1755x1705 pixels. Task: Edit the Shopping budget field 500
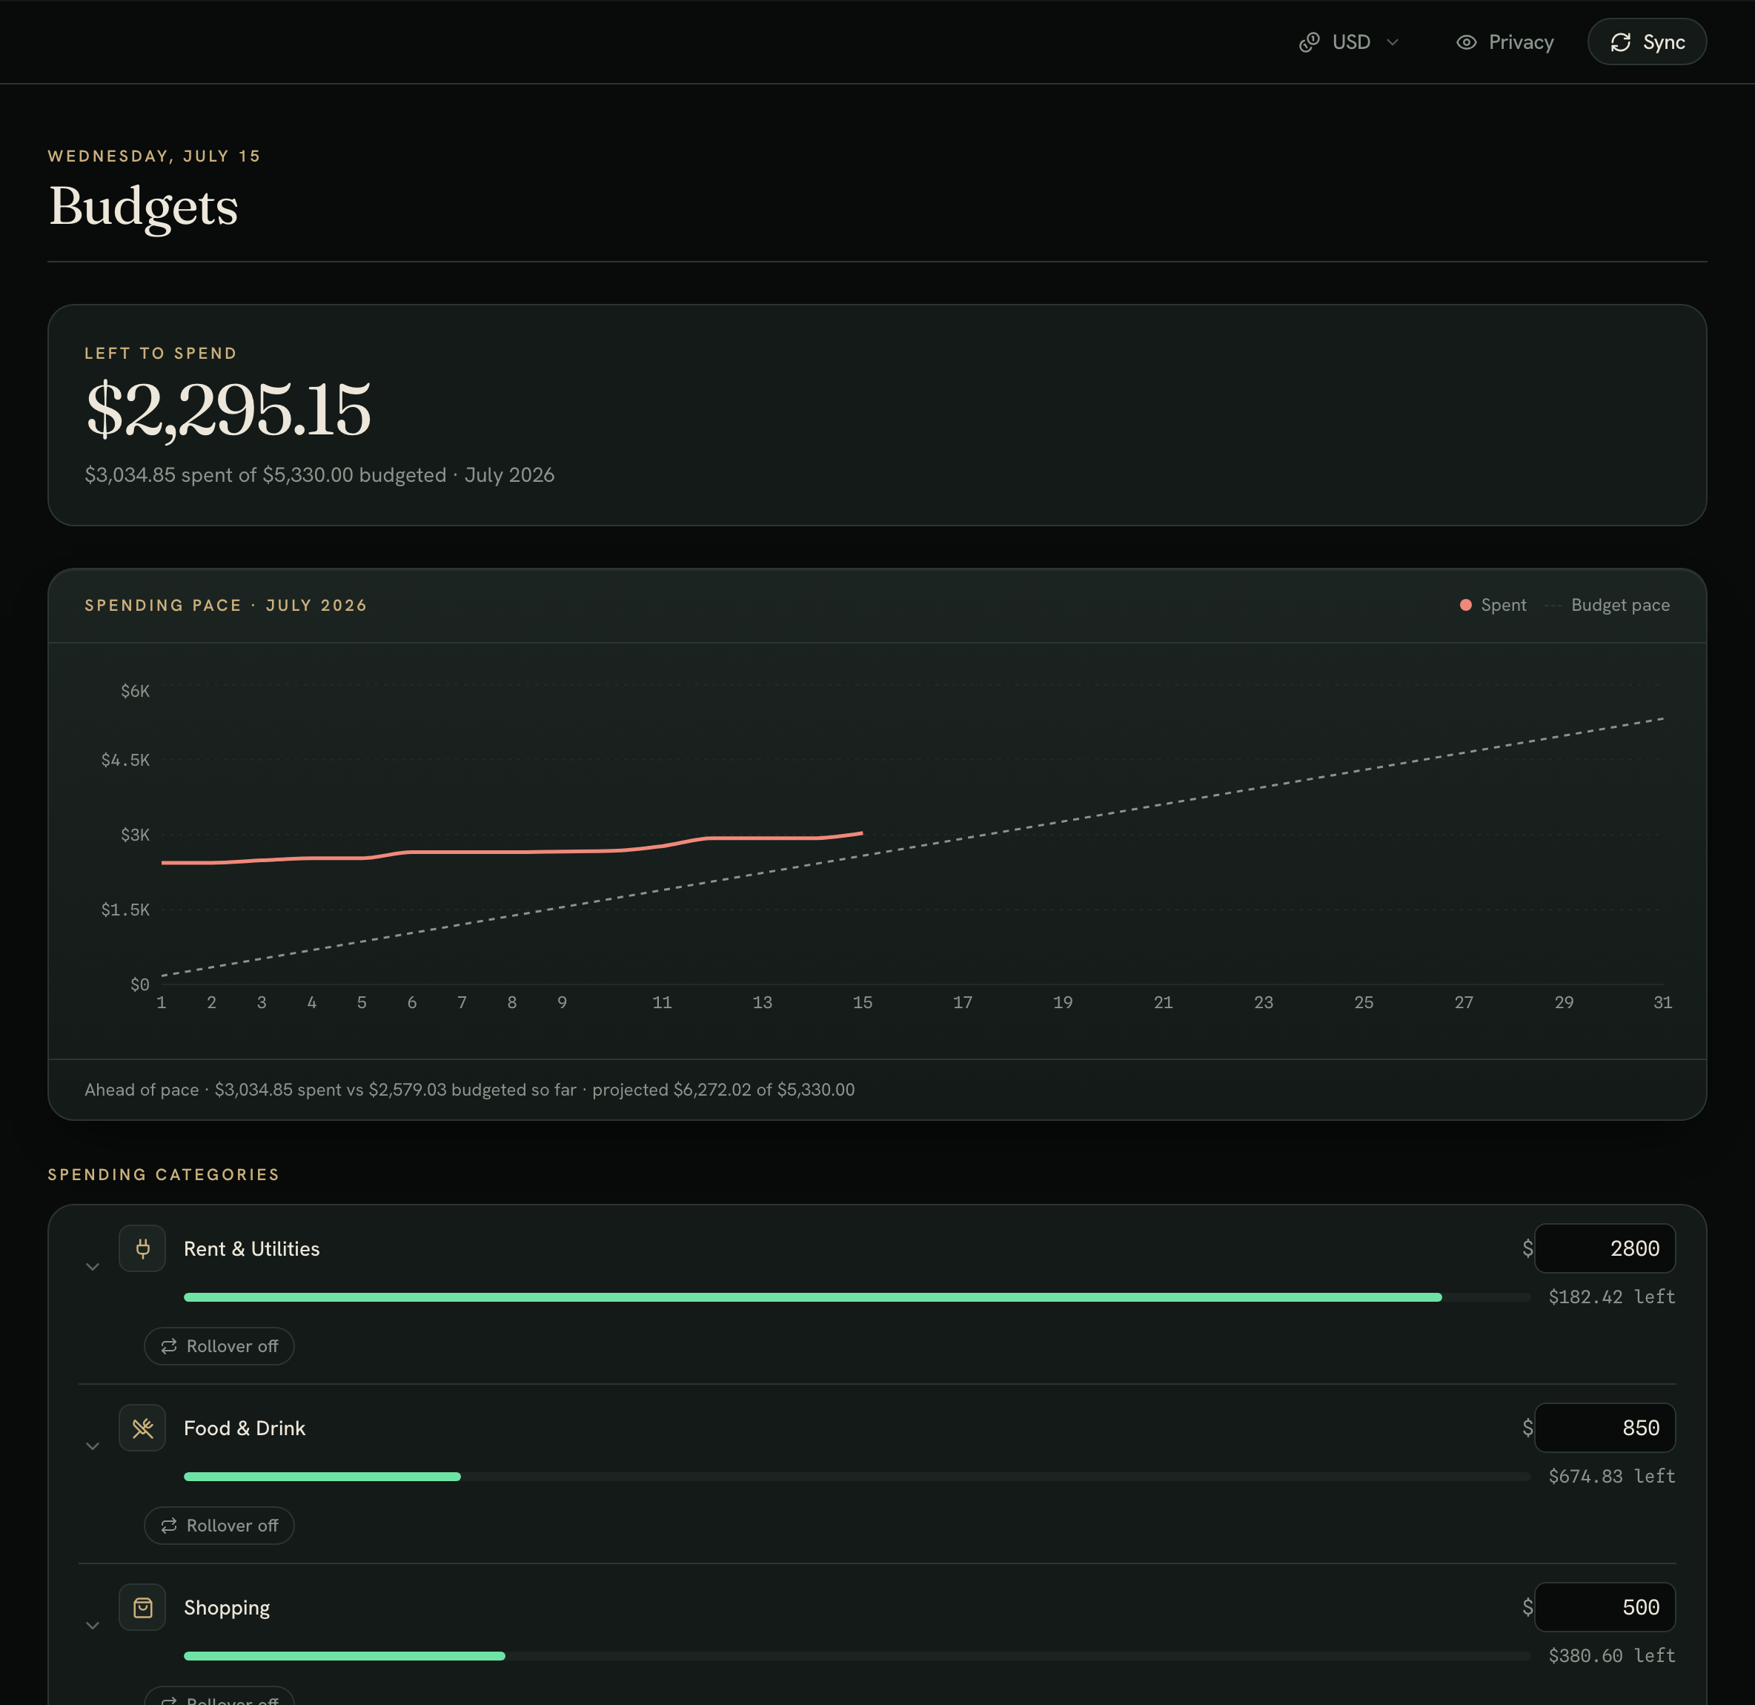click(x=1605, y=1607)
